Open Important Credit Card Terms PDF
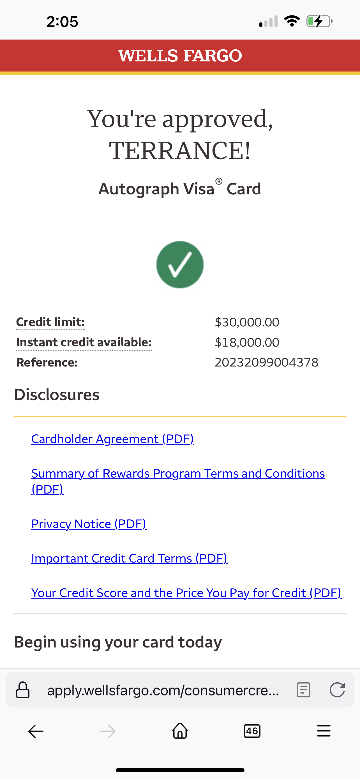This screenshot has width=360, height=779. [129, 559]
